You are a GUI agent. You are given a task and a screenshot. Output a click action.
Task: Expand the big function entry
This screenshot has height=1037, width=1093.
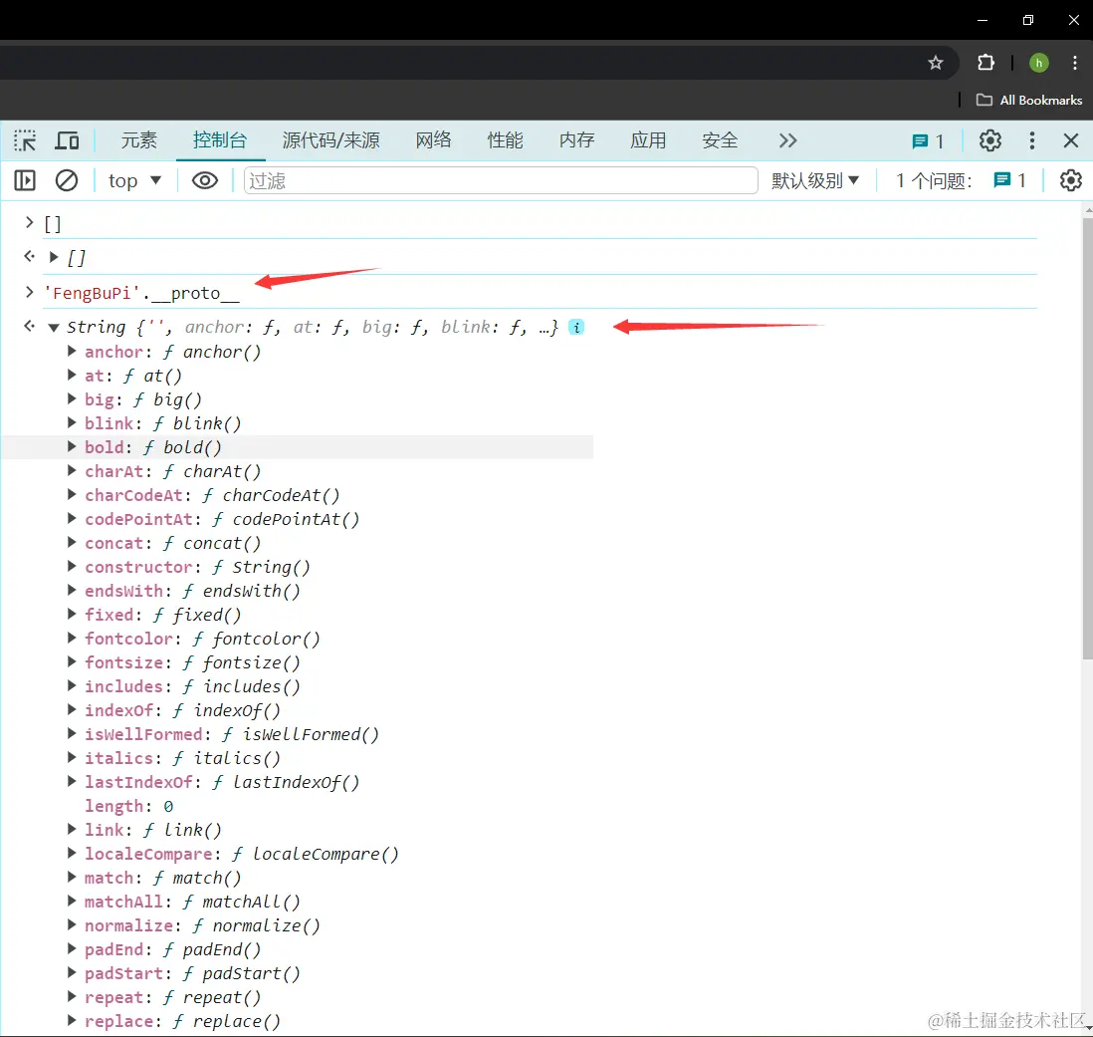(71, 398)
